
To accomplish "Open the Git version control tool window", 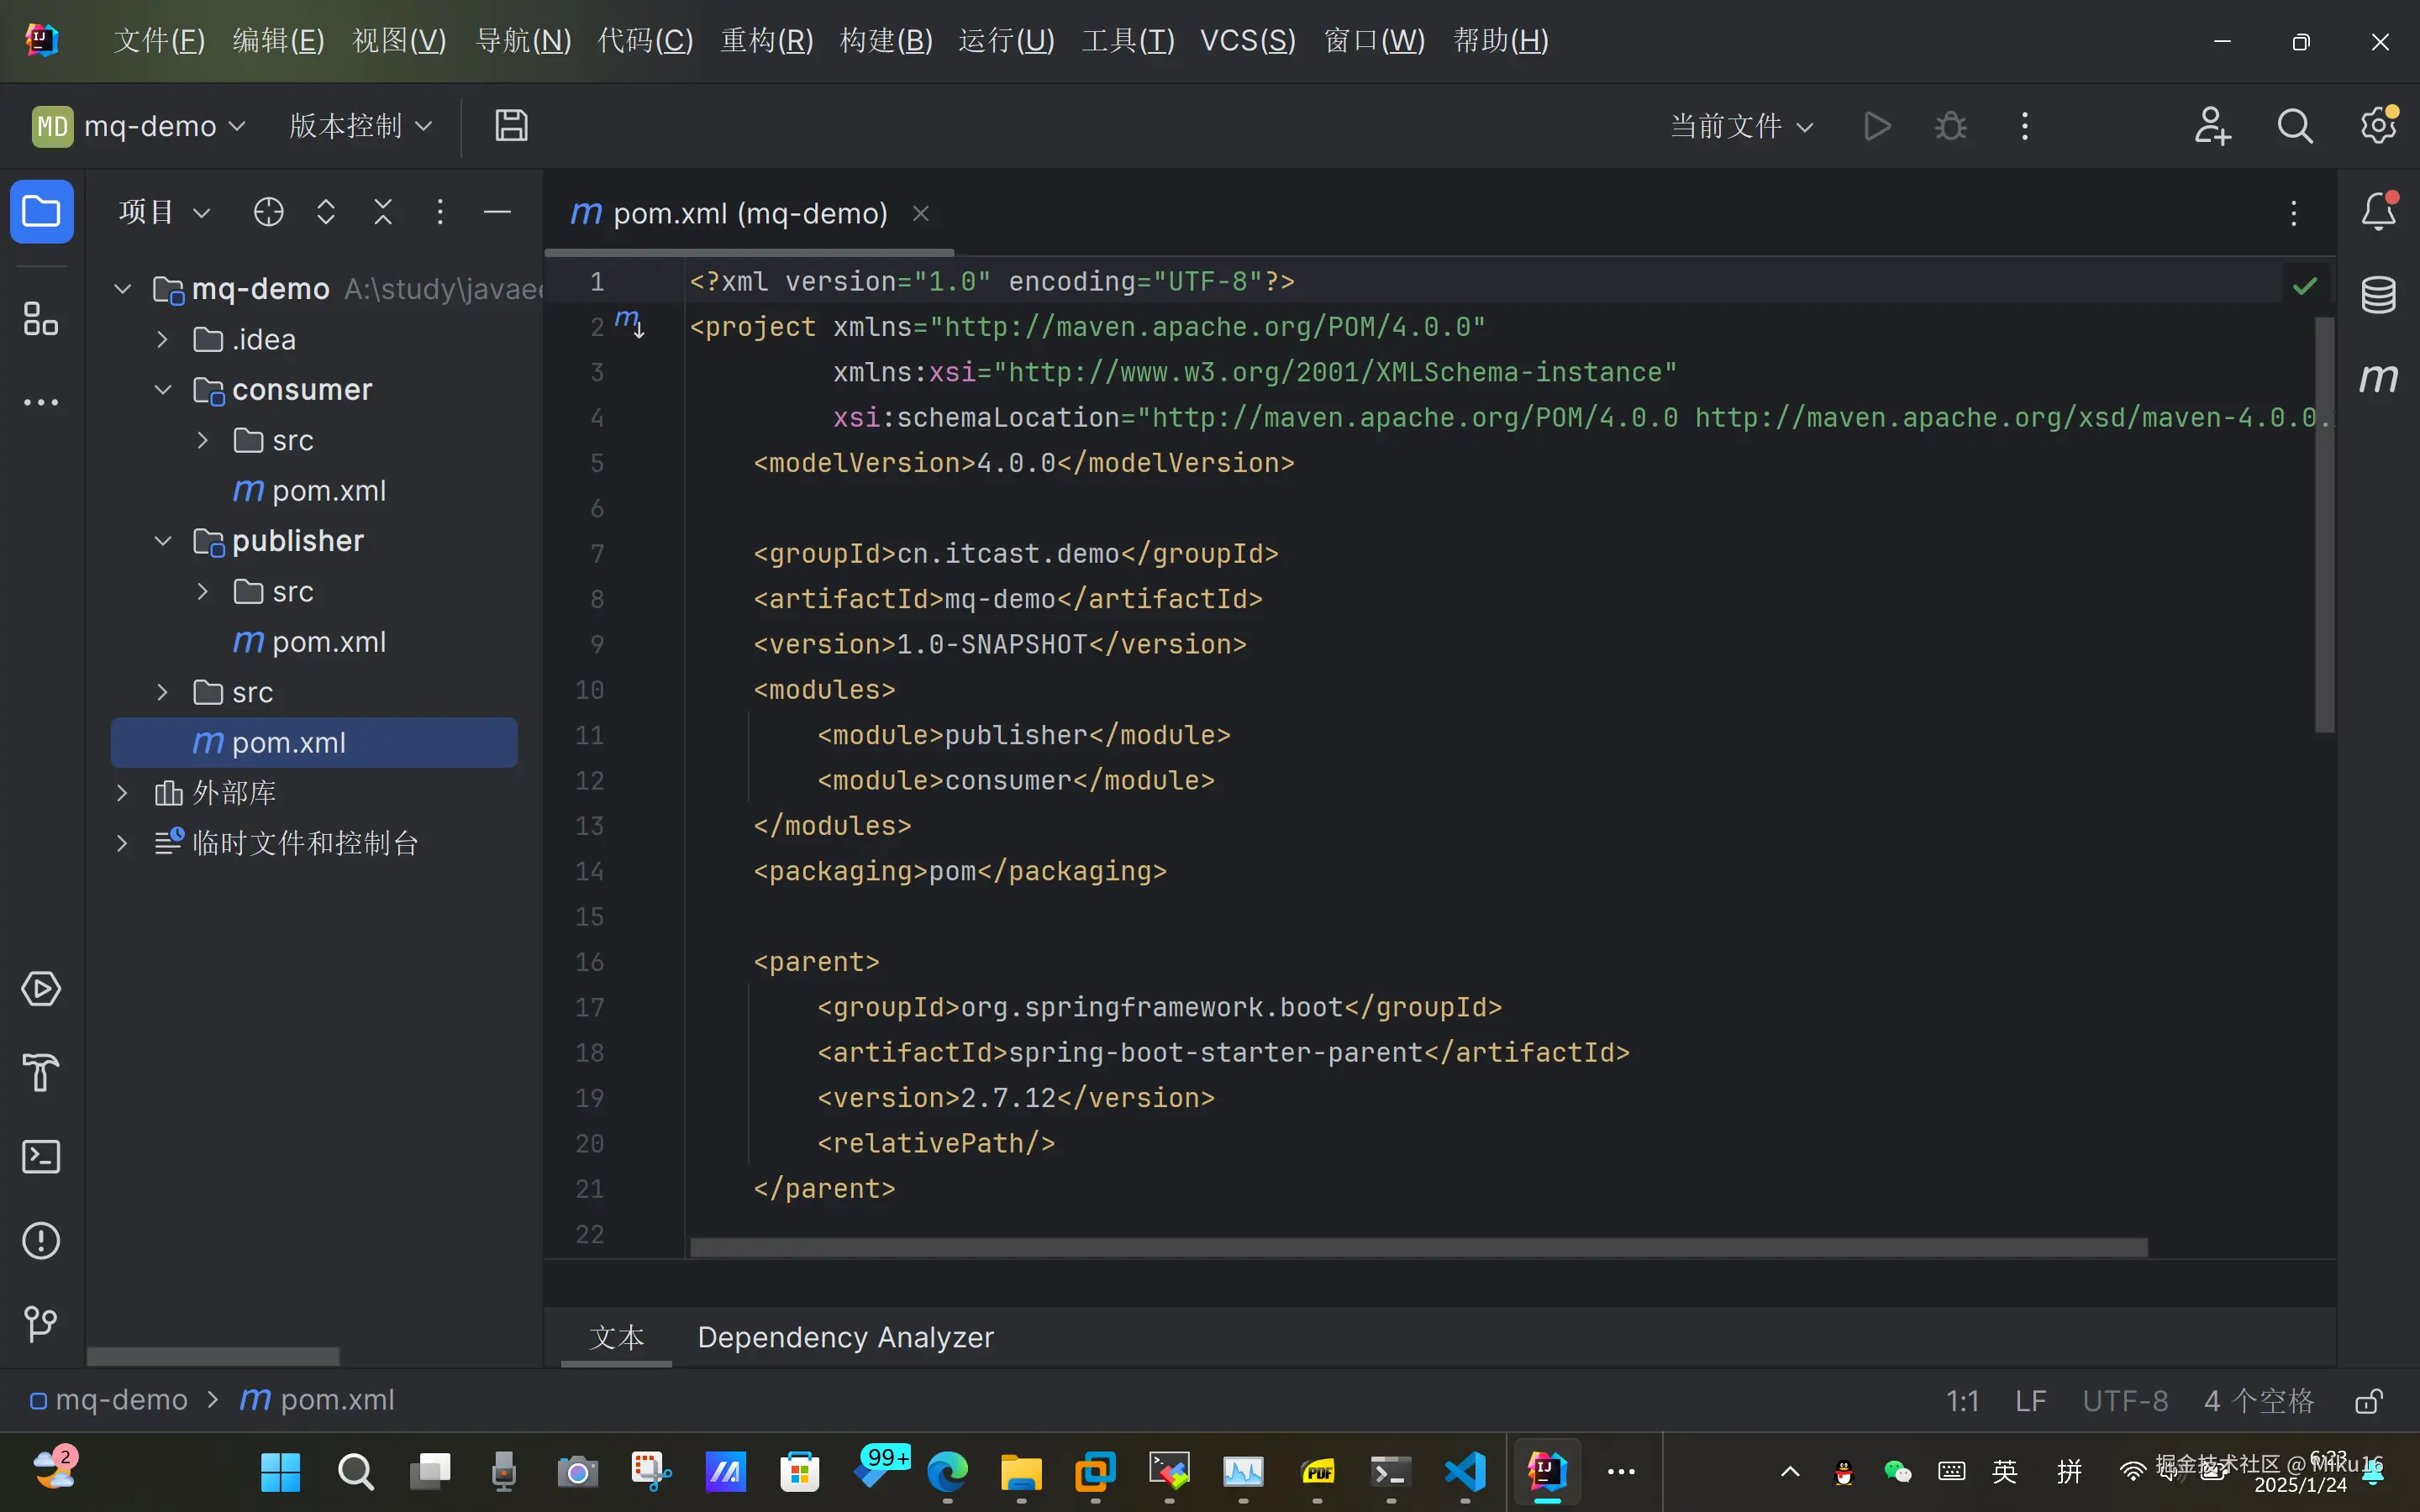I will click(41, 1324).
